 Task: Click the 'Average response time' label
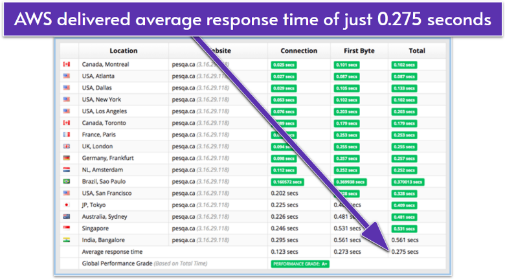[x=112, y=252]
